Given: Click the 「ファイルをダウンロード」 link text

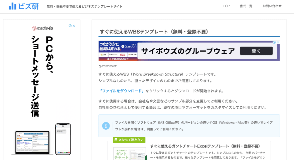Looking at the screenshot, I should (x=122, y=91).
